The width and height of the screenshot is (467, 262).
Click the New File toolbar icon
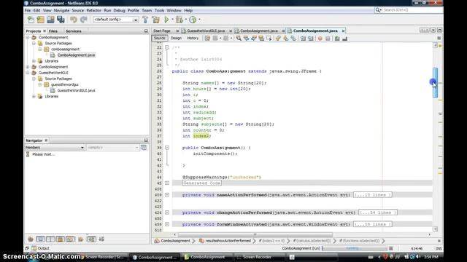click(x=31, y=20)
